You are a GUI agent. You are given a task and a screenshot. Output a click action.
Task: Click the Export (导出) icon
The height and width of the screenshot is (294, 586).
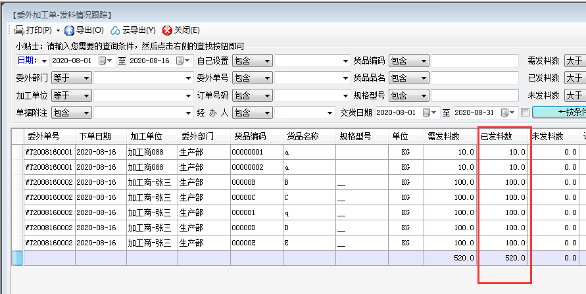(69, 30)
